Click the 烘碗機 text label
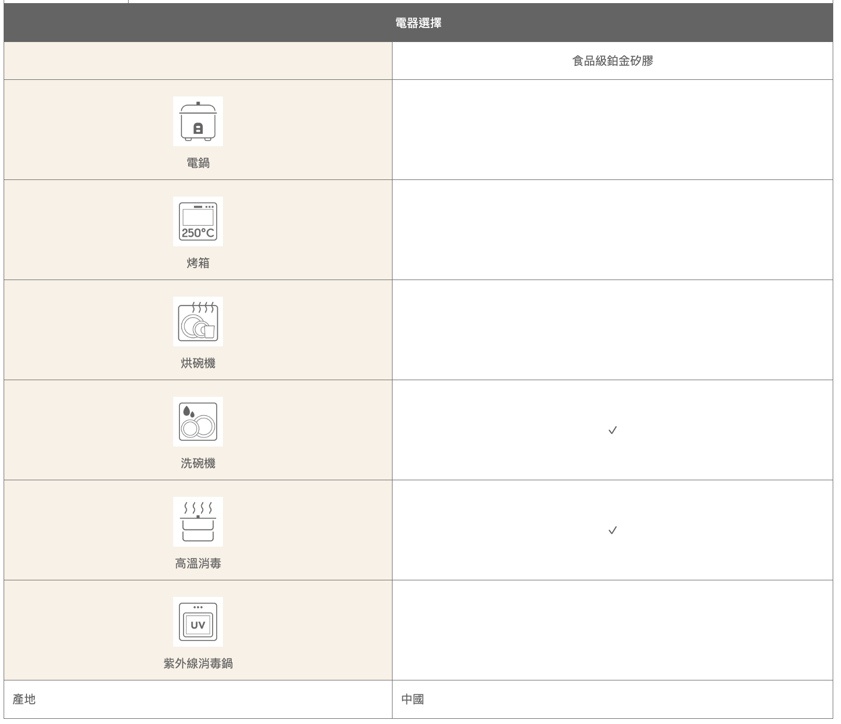Viewport: 841px width, 724px height. (198, 364)
